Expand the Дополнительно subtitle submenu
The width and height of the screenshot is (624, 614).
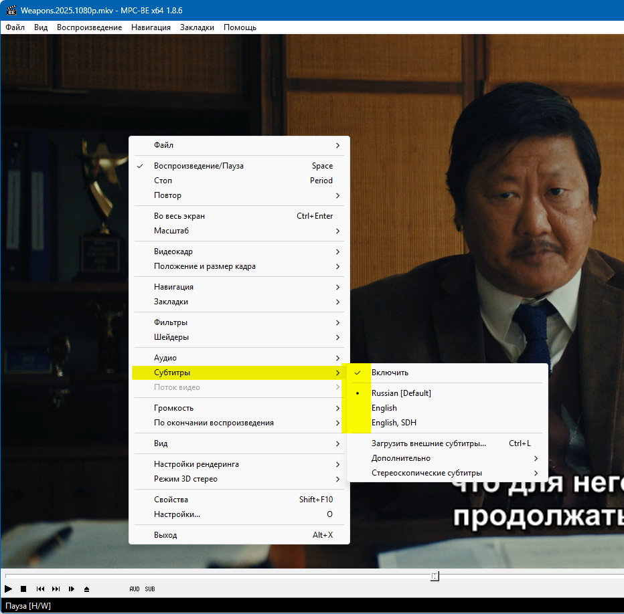click(400, 458)
